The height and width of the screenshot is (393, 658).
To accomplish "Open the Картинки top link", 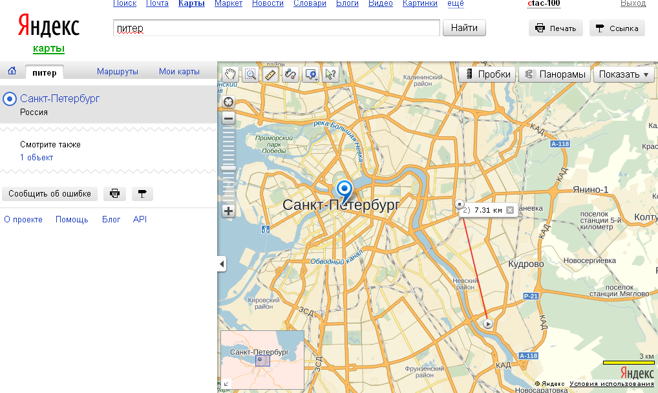I will (420, 3).
